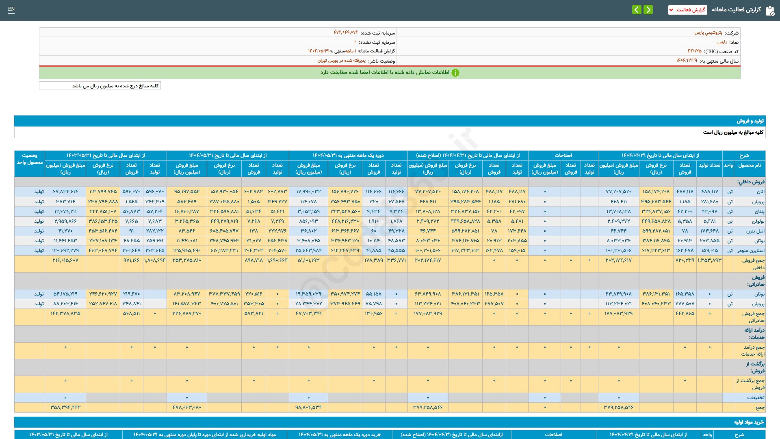This screenshot has width=780, height=439.
Task: Click the clipboard report icon in header
Action: tap(770, 11)
